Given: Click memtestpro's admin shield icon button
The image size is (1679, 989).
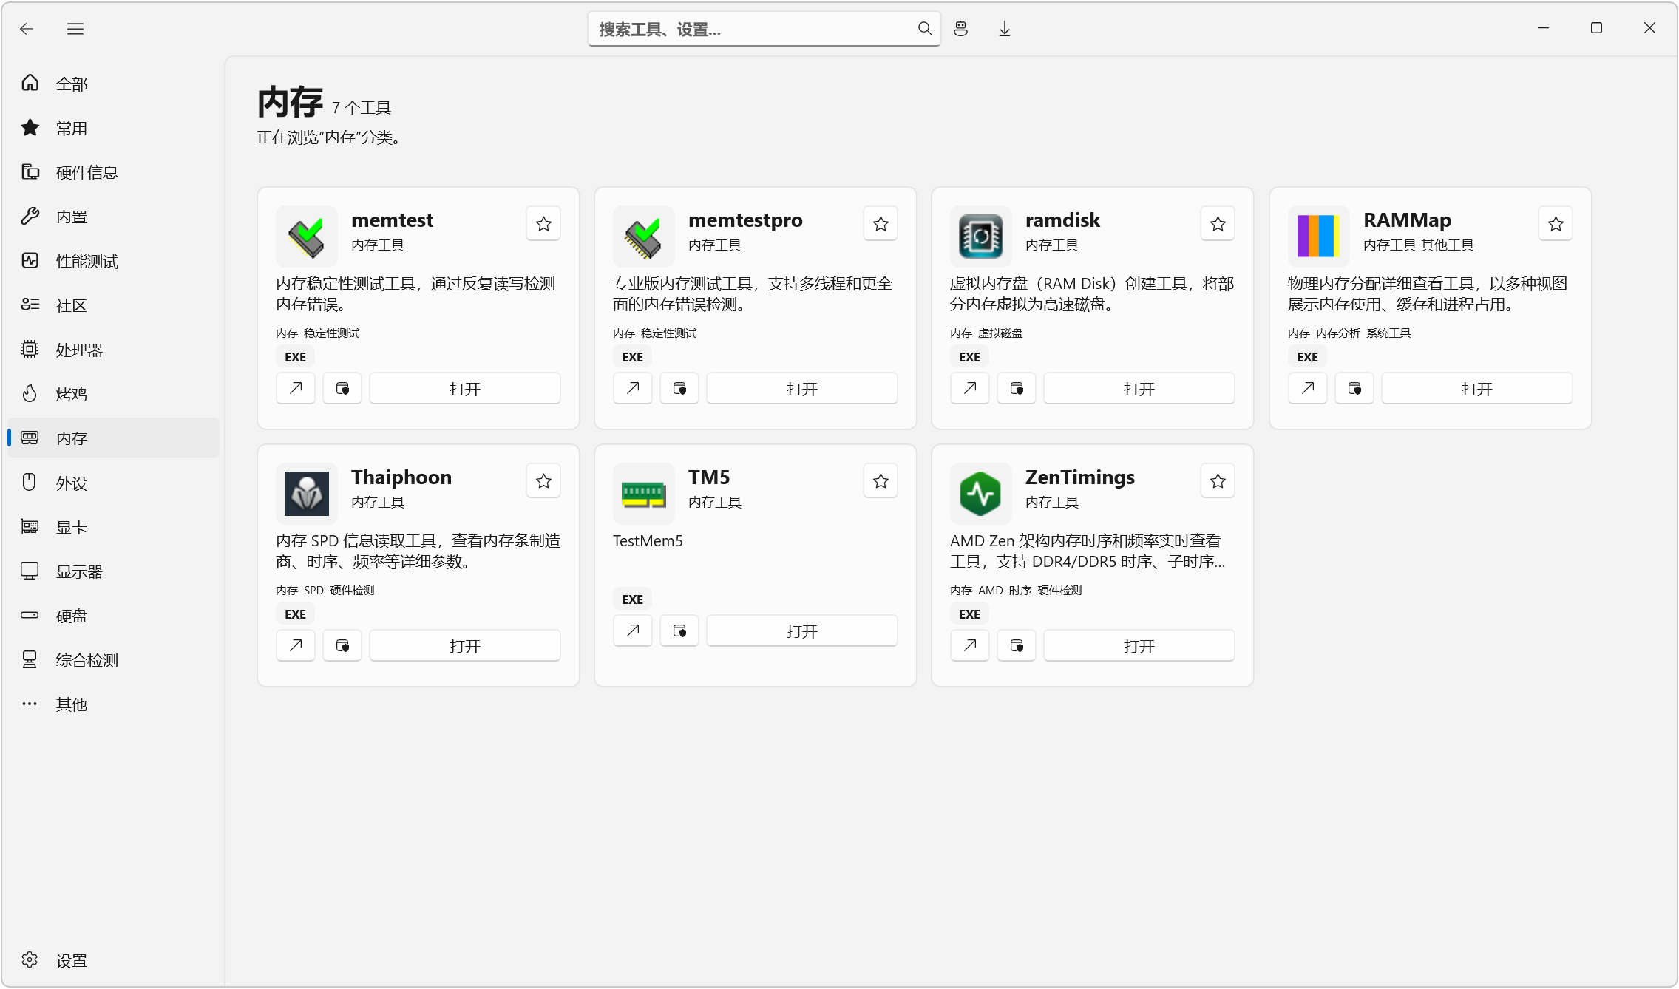Looking at the screenshot, I should click(x=679, y=388).
